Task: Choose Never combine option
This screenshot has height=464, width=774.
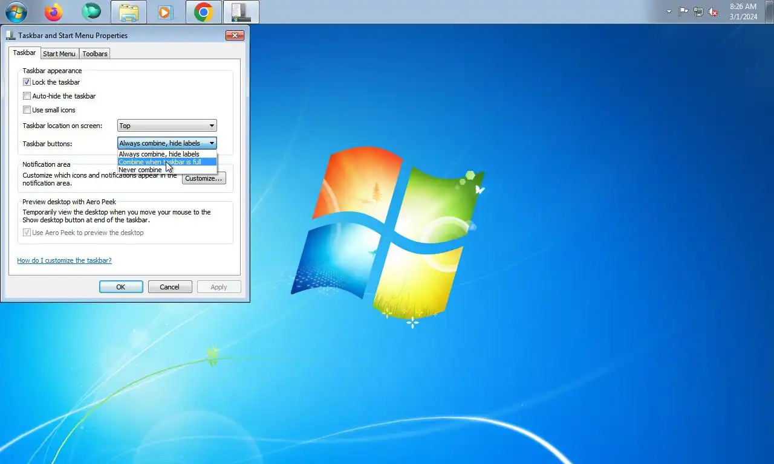Action: point(167,170)
